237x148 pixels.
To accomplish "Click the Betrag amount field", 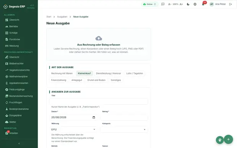I will click(x=124, y=117).
